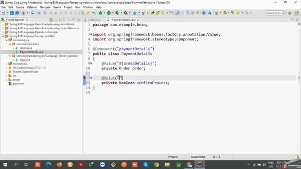Screen dimensions: 301x169
Task: Click the green bug Debug icon
Action: pos(100,13)
